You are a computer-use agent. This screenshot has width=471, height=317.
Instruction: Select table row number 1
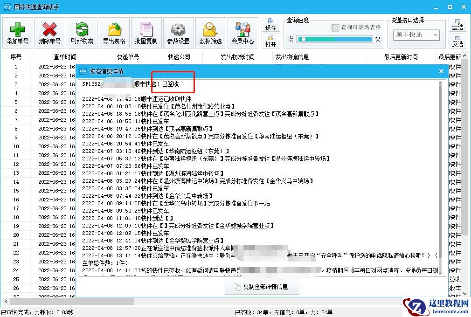(x=16, y=67)
